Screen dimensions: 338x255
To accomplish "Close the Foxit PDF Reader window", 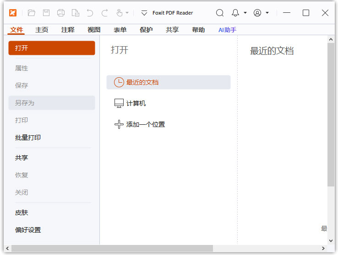I will [x=325, y=13].
